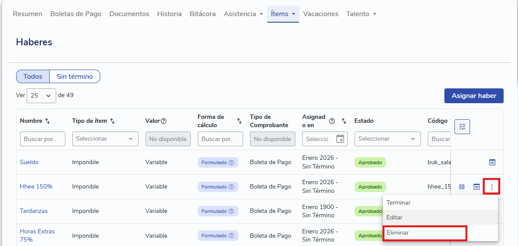The height and width of the screenshot is (246, 518).
Task: Click the view icon in Hhee 150% row
Action: pos(477,187)
